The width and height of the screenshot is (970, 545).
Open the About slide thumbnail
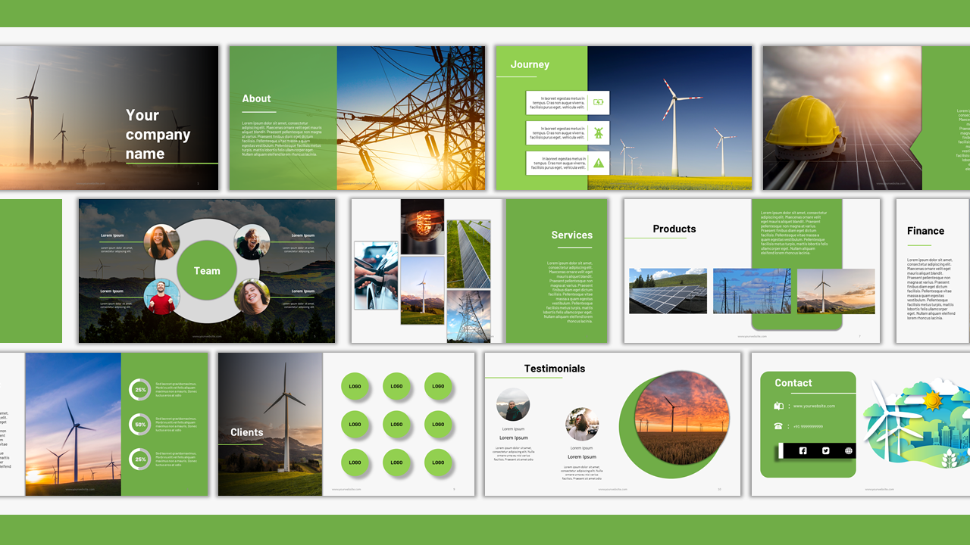coord(357,118)
